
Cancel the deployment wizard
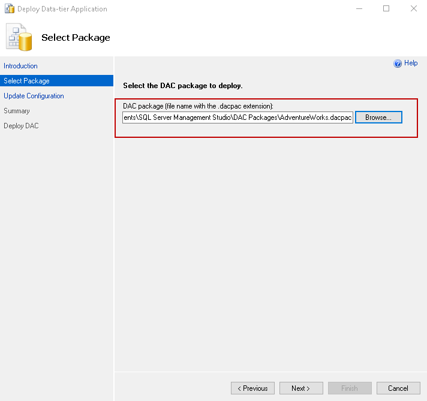point(398,388)
